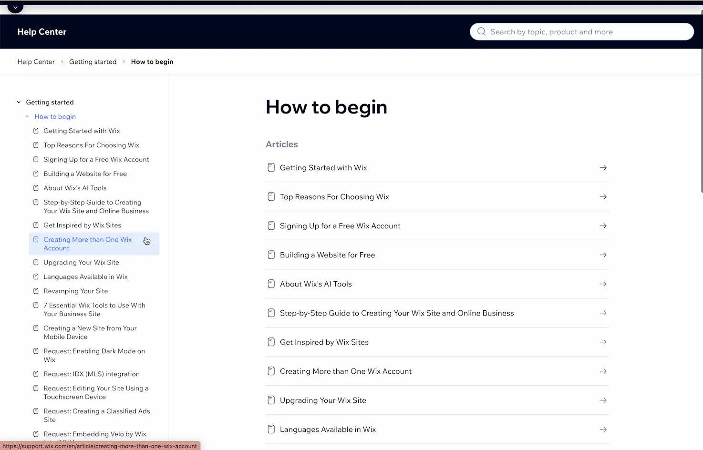Image resolution: width=703 pixels, height=450 pixels.
Task: Open main article Creating More than One Wix Account
Action: [x=437, y=371]
